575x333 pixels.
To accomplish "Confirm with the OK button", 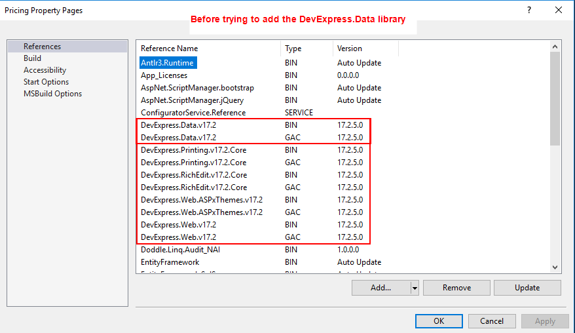I will tap(439, 321).
